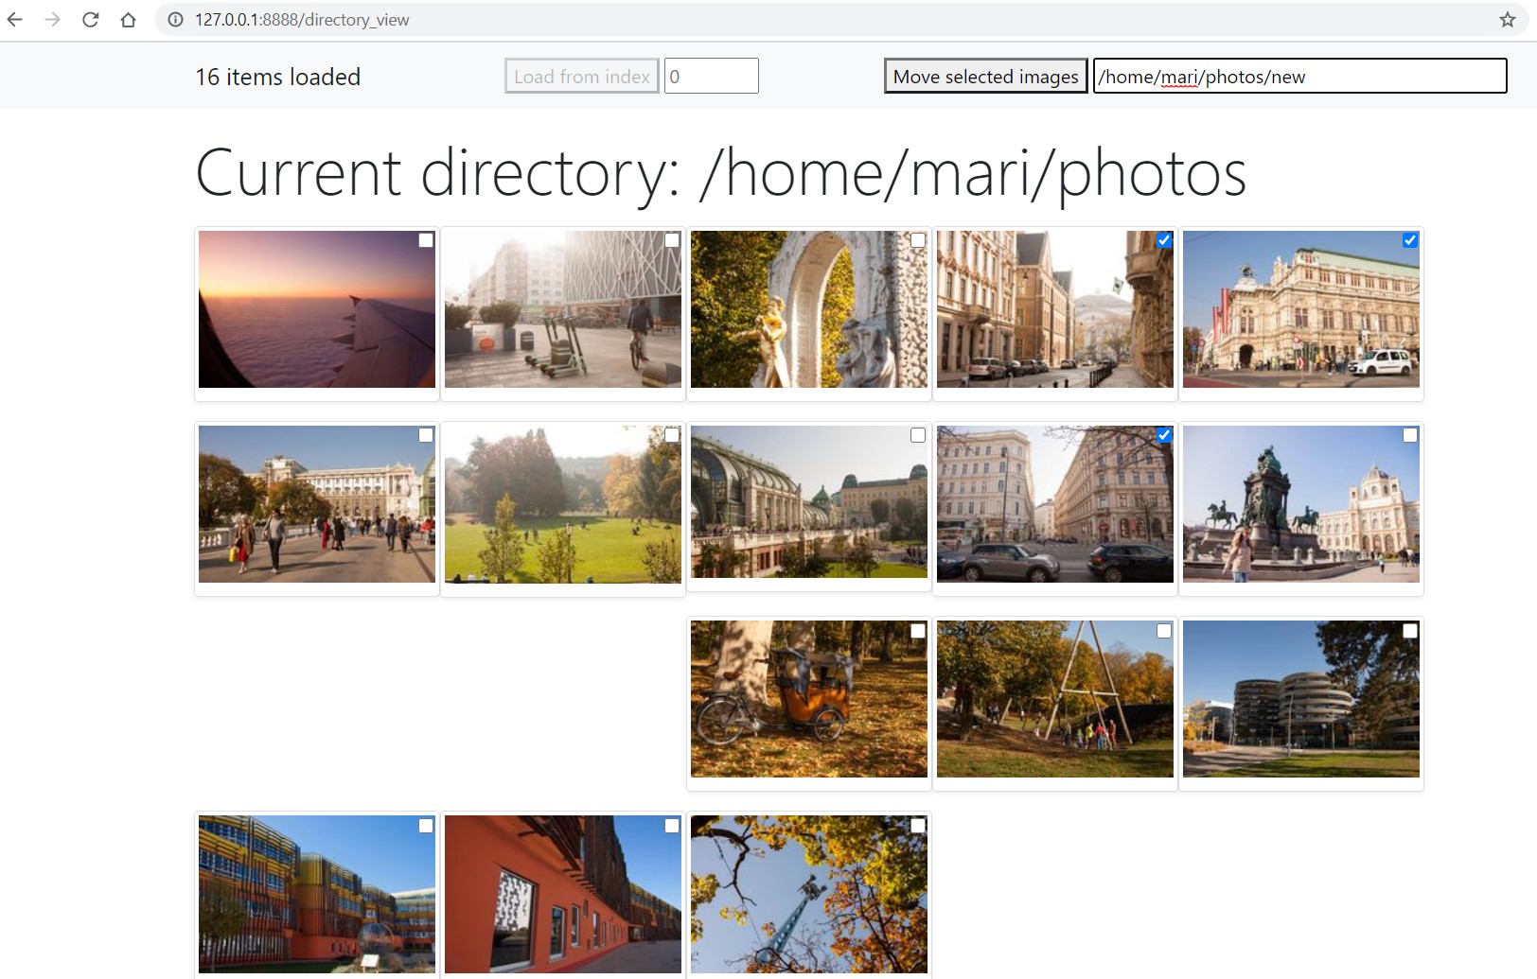Reload the directory view page
This screenshot has width=1537, height=979.
(91, 19)
